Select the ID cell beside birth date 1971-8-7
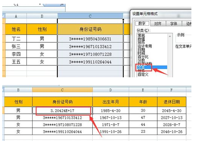The image size is (202, 141). click(x=62, y=124)
